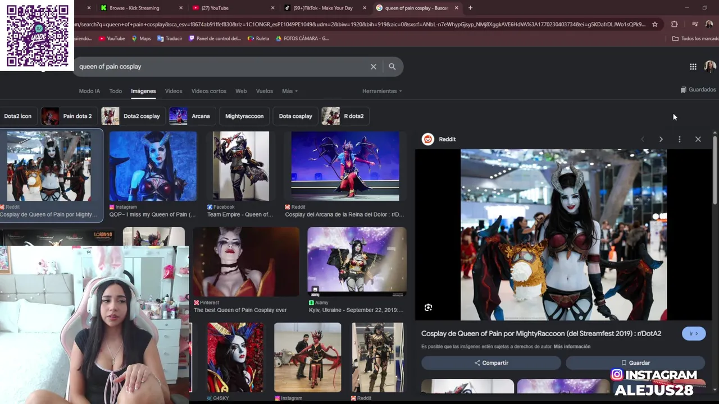The image size is (719, 404).
Task: Open the Reddit MightyRaccoon result thumbnail
Action: pos(49,166)
